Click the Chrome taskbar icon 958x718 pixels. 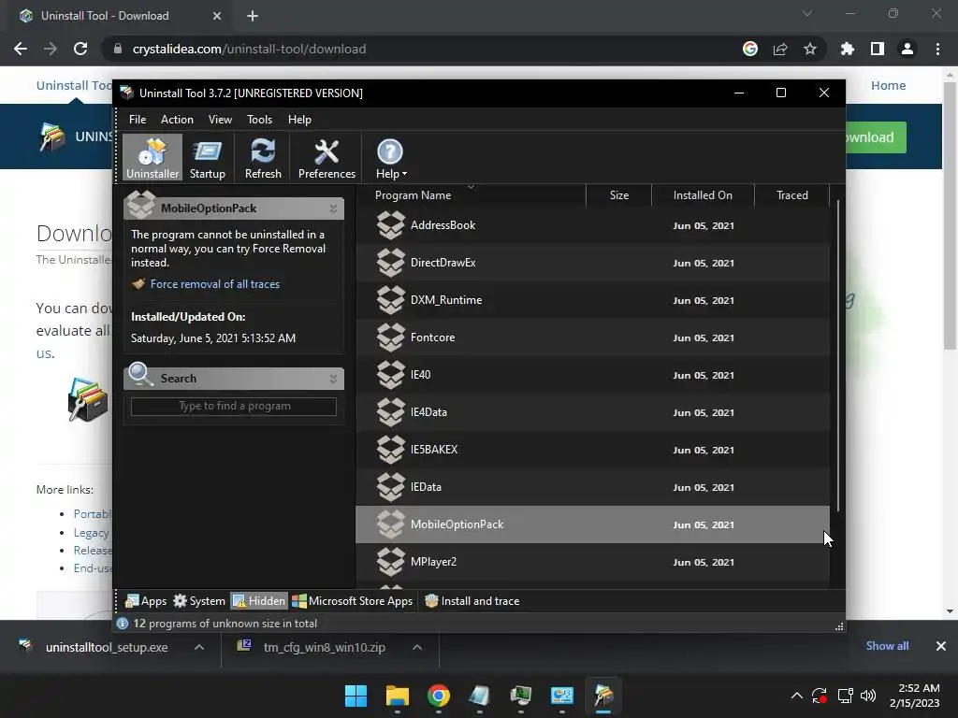click(x=438, y=696)
